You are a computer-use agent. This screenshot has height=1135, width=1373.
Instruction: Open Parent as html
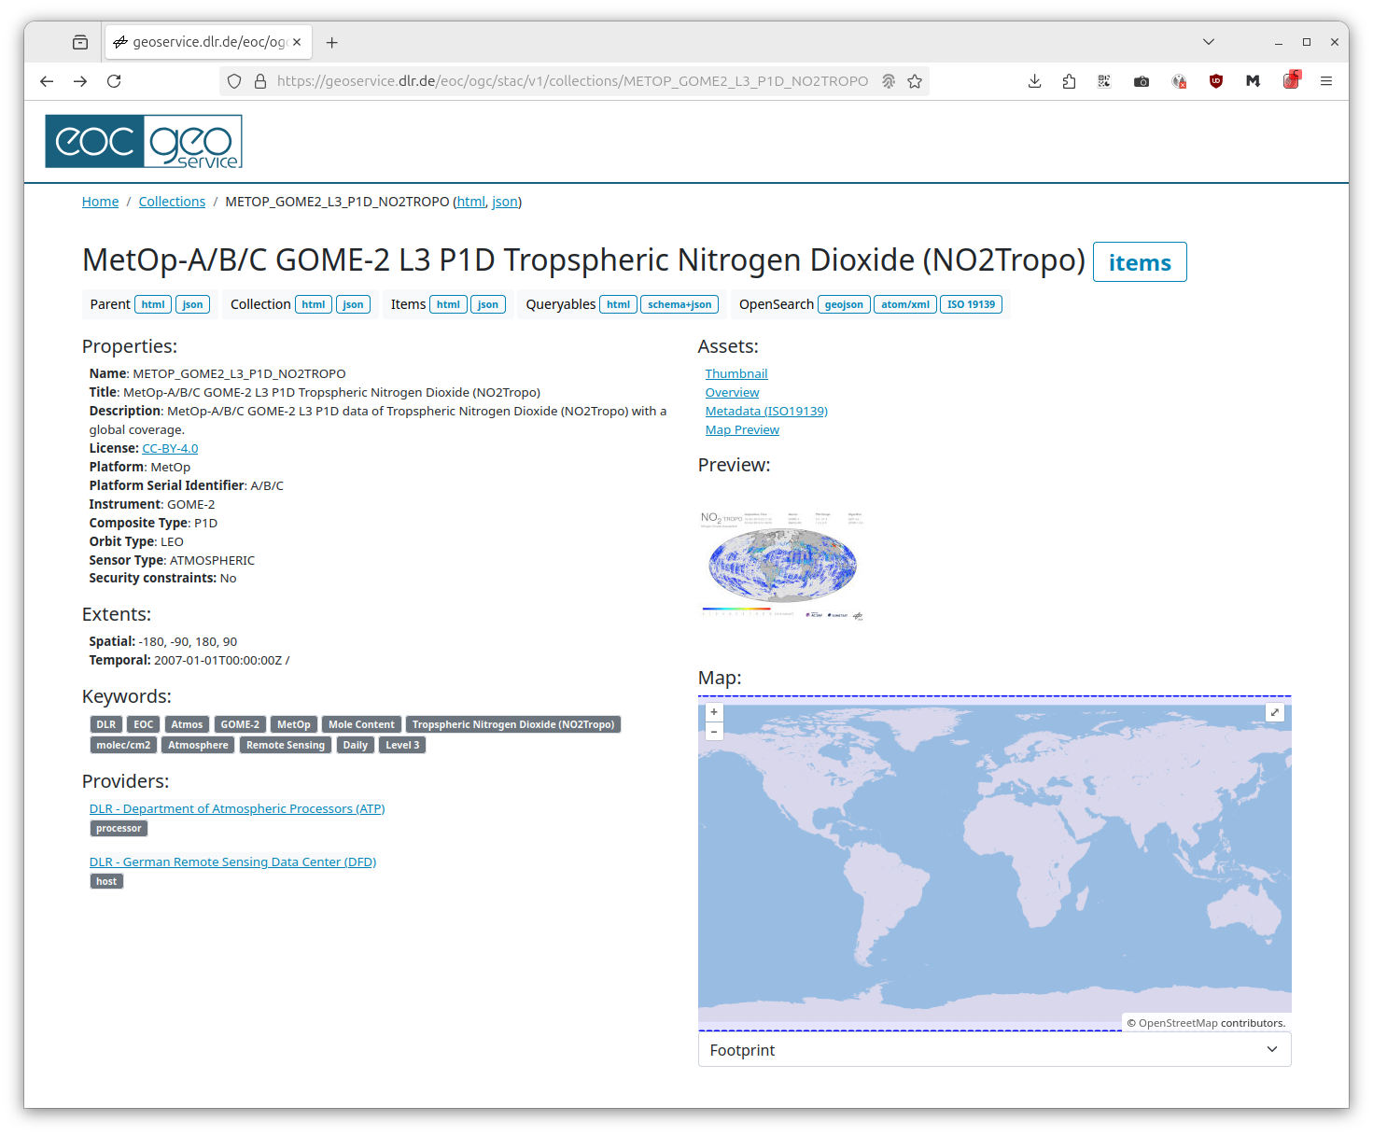point(153,304)
